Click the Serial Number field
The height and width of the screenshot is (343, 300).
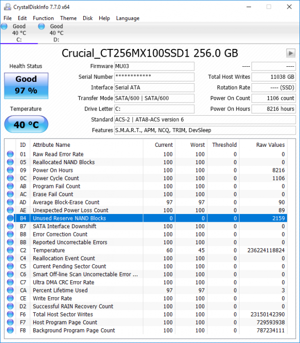click(x=154, y=77)
